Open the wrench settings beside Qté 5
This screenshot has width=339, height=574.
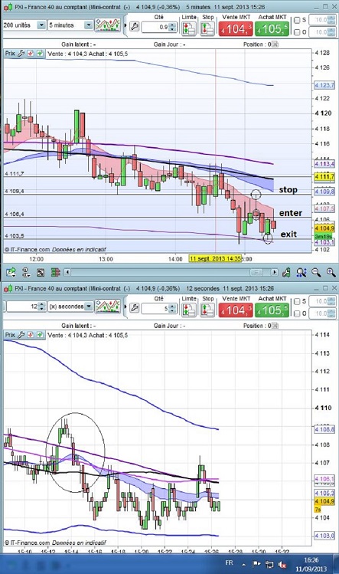tap(134, 308)
